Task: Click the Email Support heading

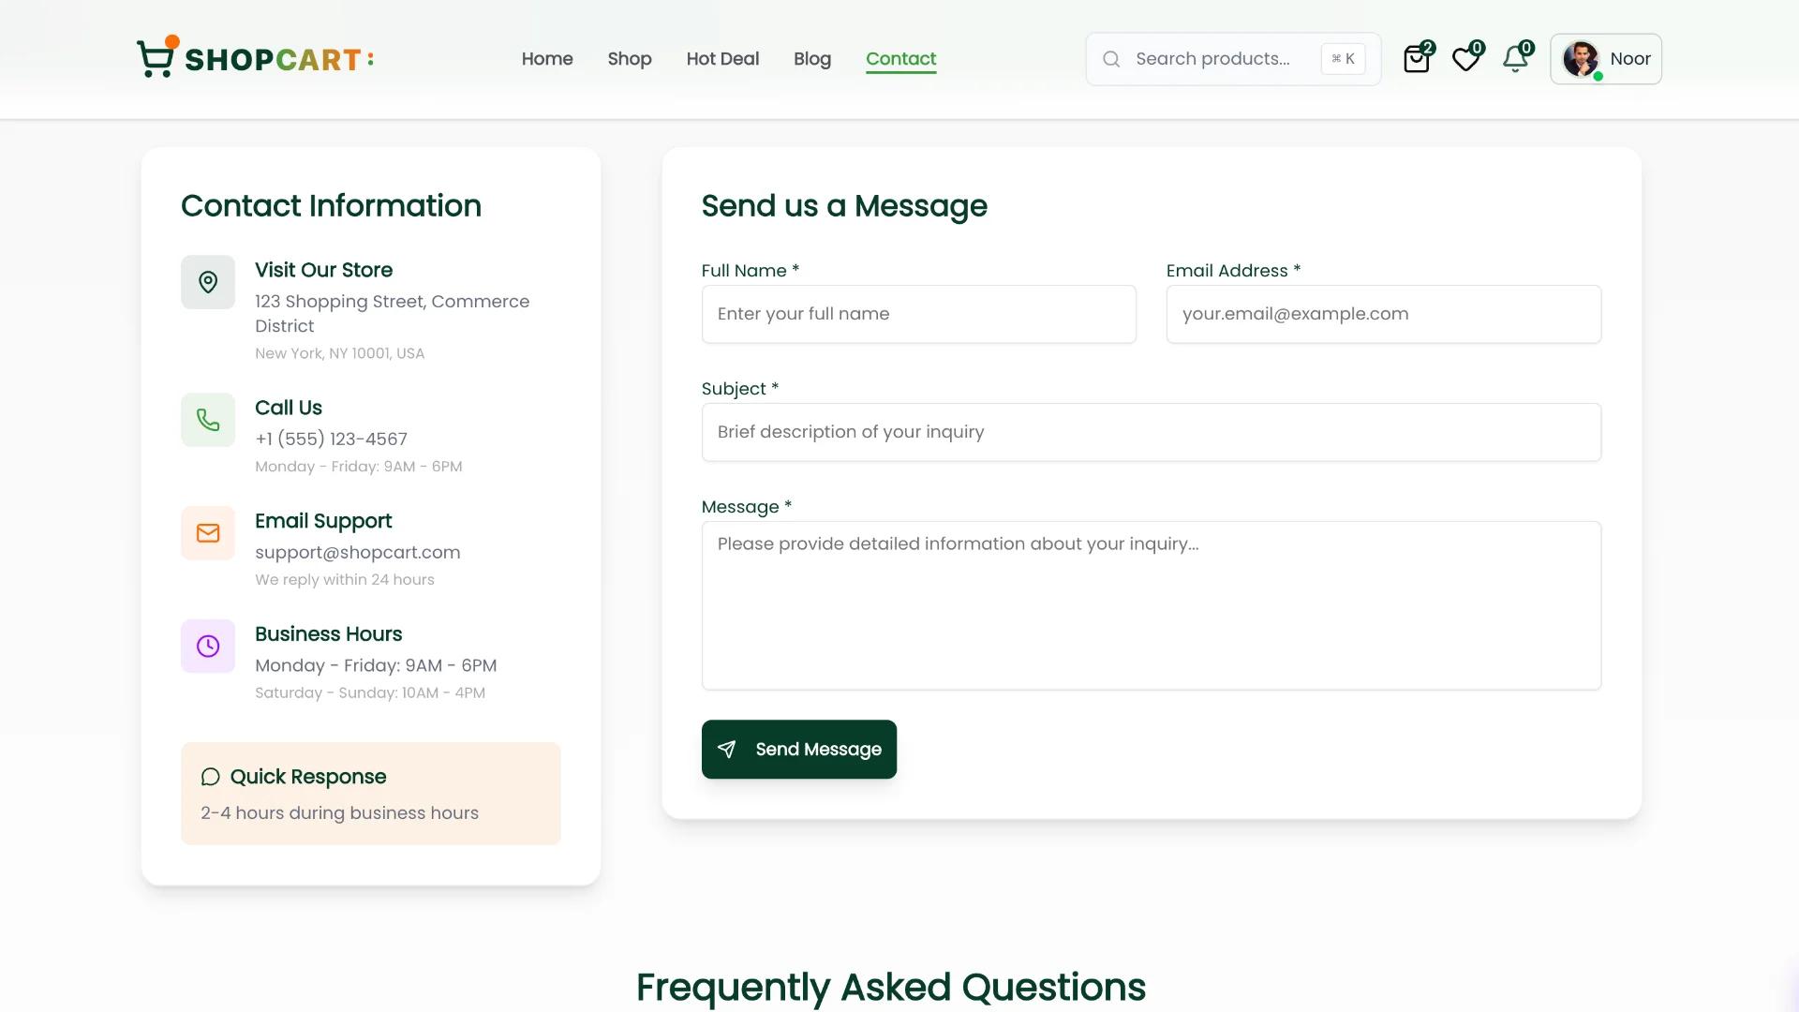Action: pos(323,521)
